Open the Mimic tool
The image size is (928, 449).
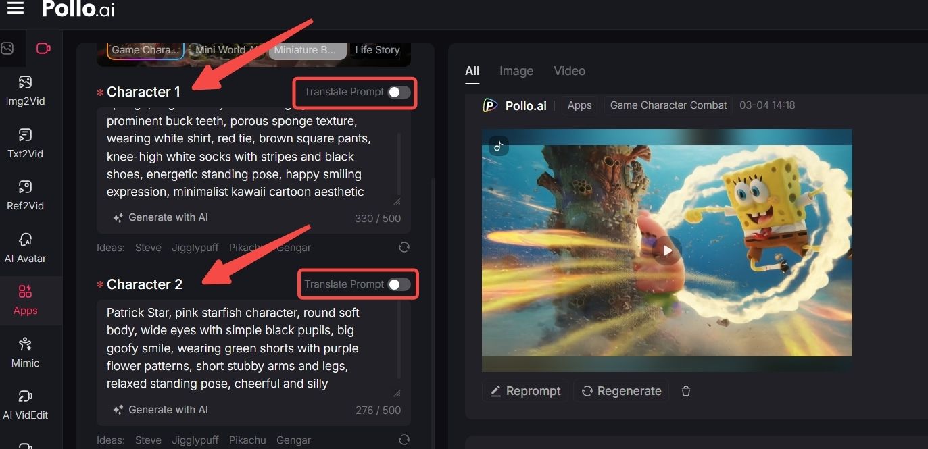25,353
